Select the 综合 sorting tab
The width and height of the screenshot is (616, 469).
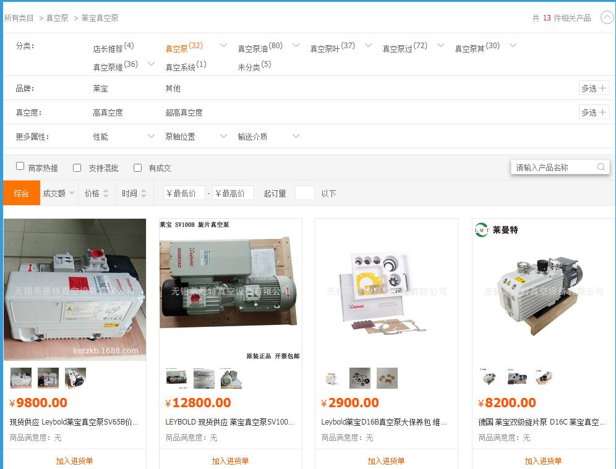coord(21,193)
